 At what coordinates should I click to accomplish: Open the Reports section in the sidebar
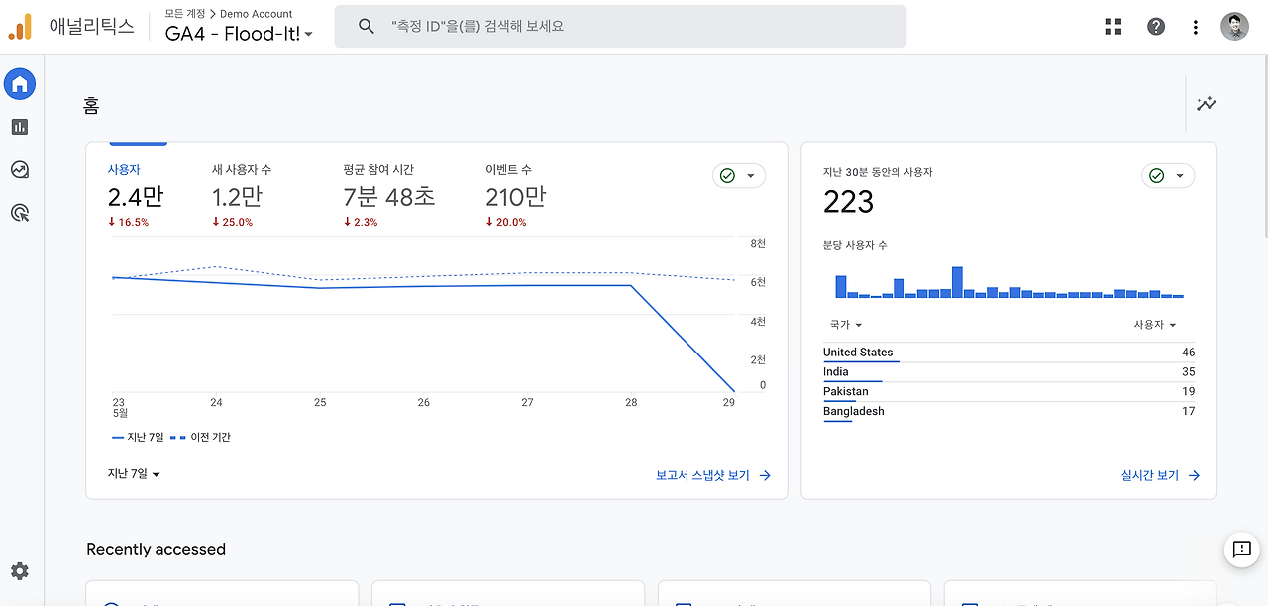[20, 127]
